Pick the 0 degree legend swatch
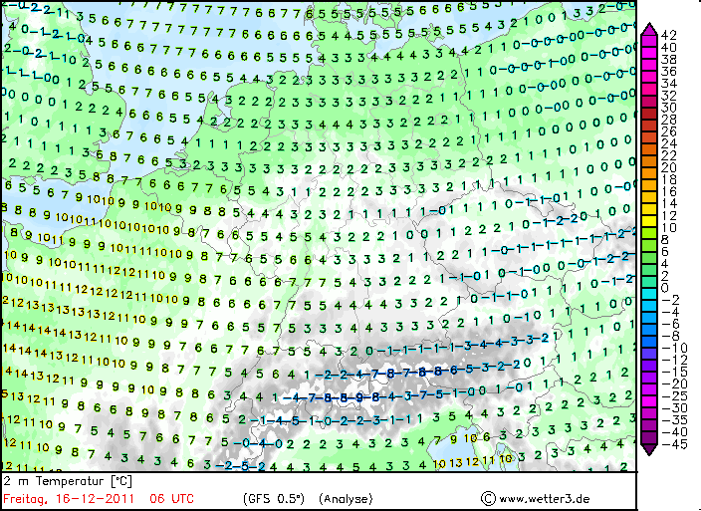Viewport: 701px width, 511px height. (648, 288)
